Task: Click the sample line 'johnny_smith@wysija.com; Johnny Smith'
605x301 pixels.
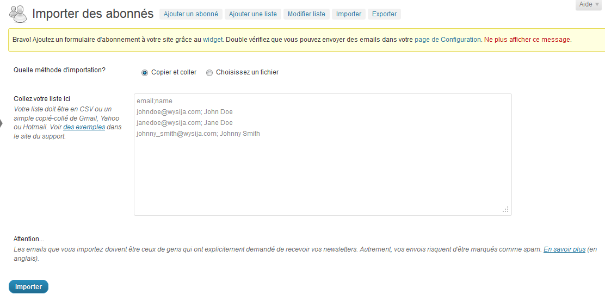Action: tap(199, 134)
